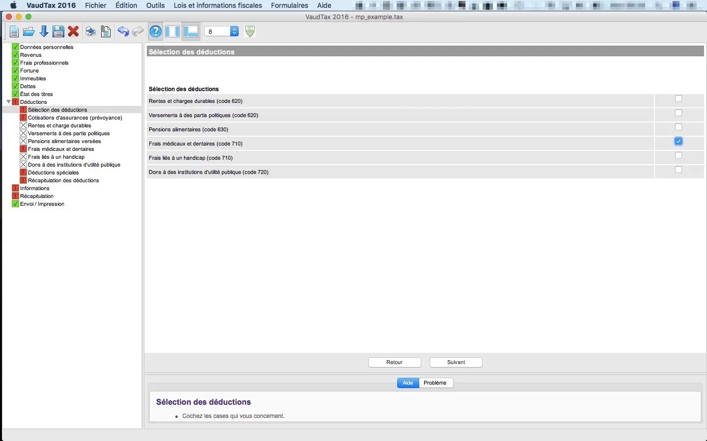Check Frais liés à un handicap (code 710) box
The width and height of the screenshot is (707, 441).
click(679, 155)
